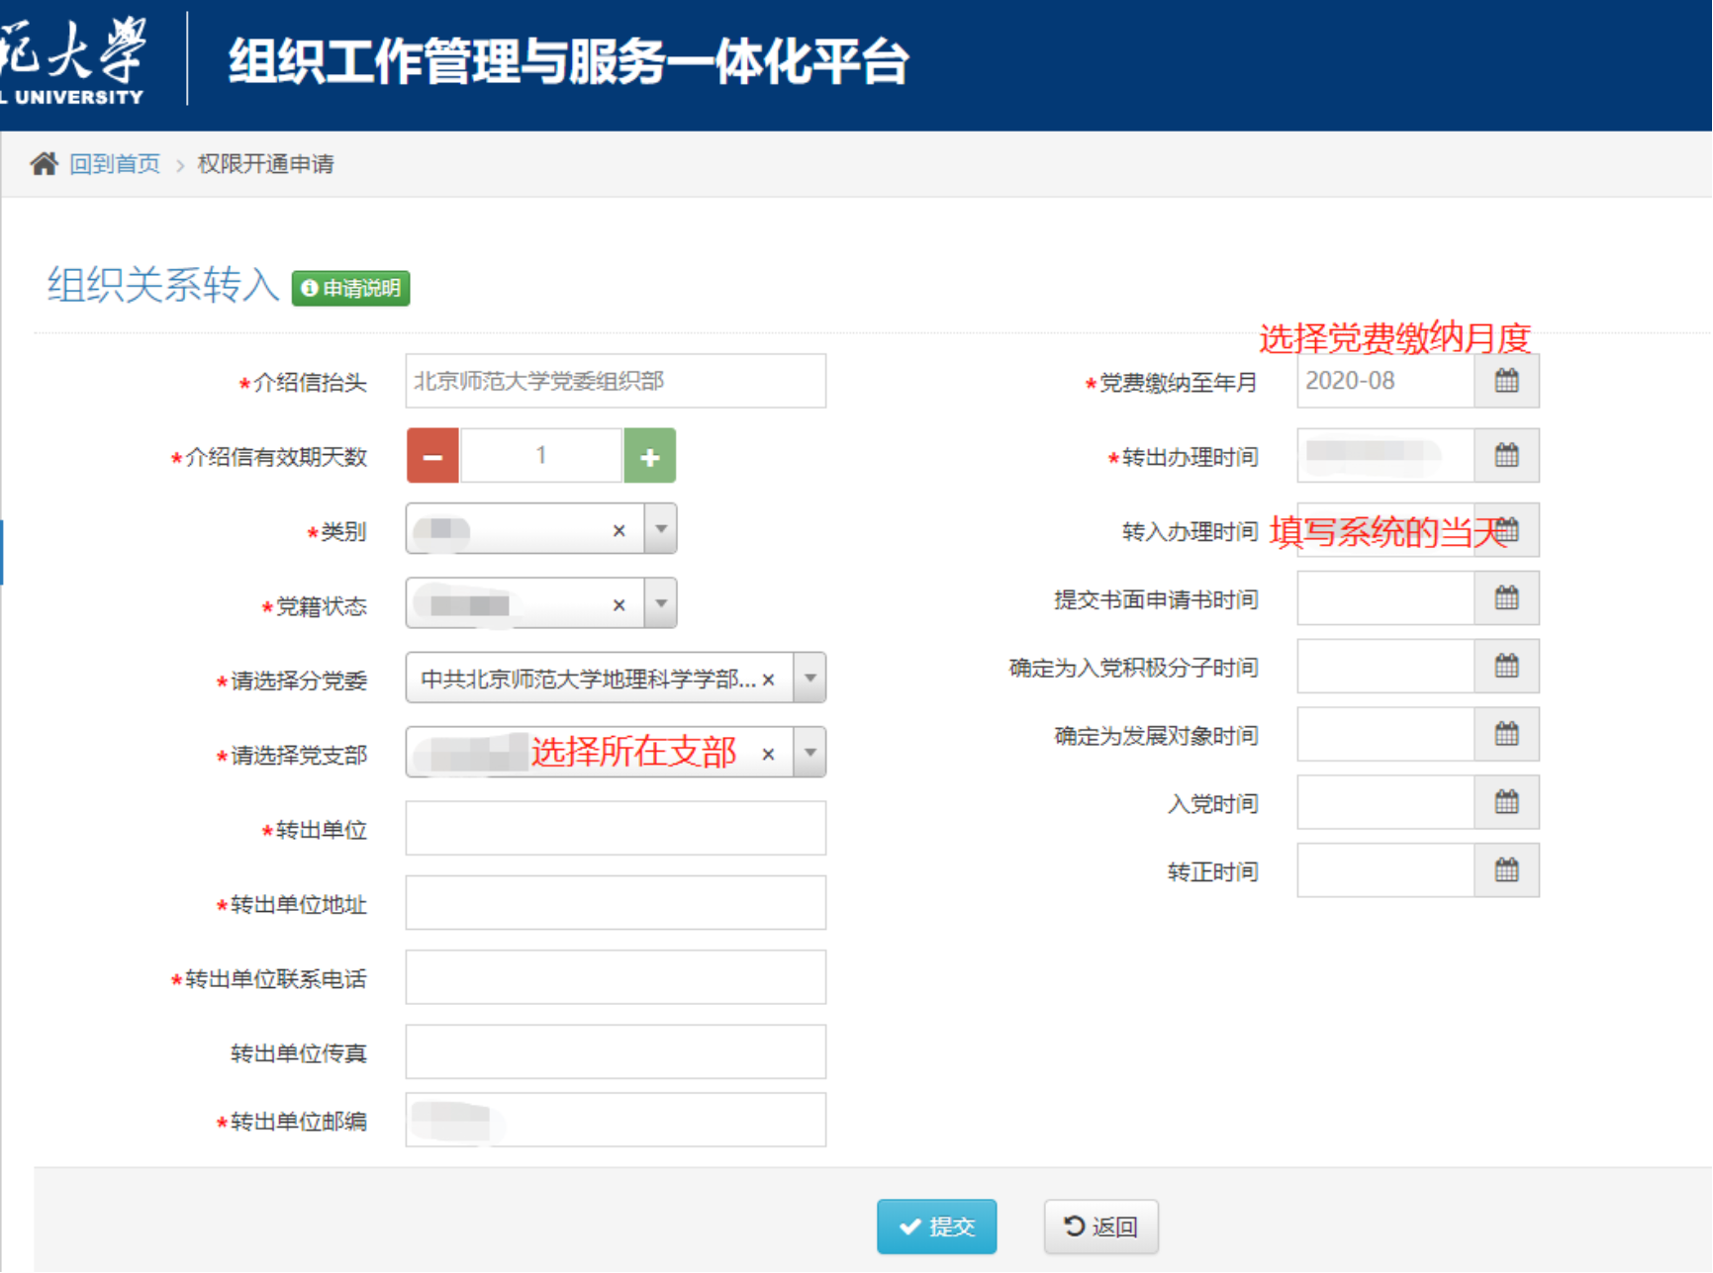The width and height of the screenshot is (1713, 1273).
Task: Open calendar for 确定为发展对象时间
Action: (1506, 735)
